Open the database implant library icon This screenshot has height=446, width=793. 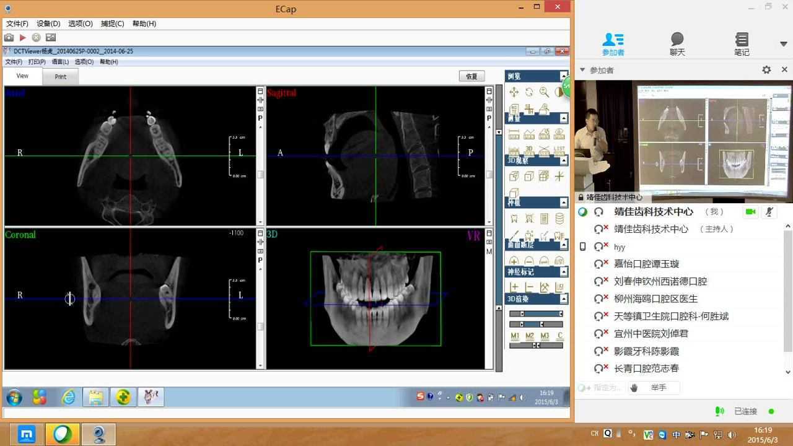(559, 219)
